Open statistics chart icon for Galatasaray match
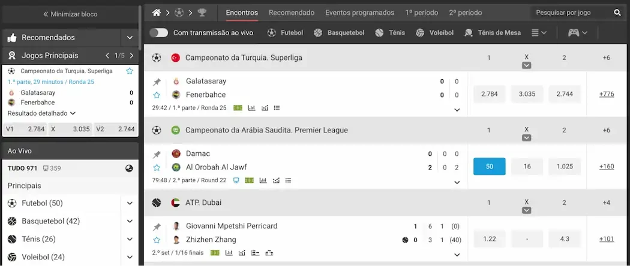 pyautogui.click(x=251, y=108)
